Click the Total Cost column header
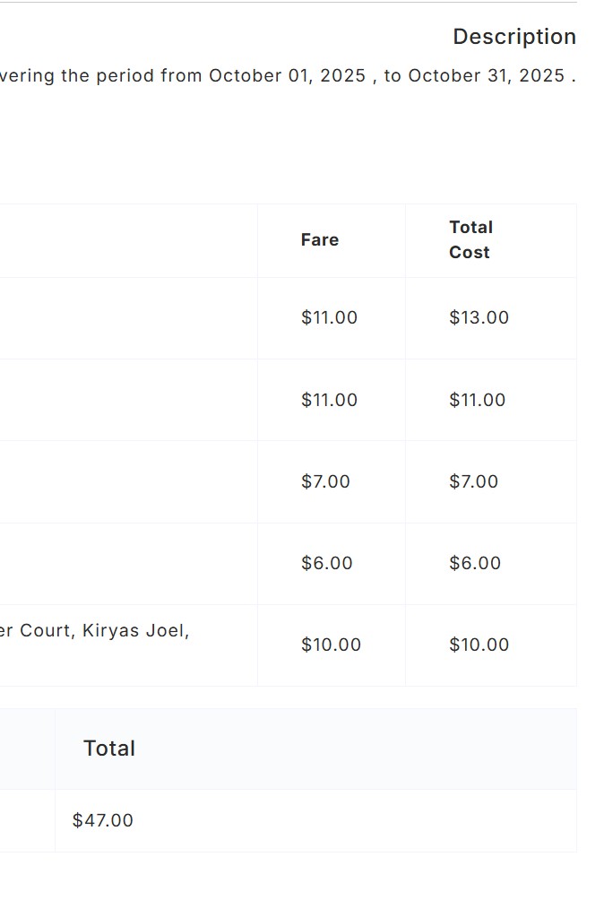The image size is (604, 900). [x=470, y=240]
